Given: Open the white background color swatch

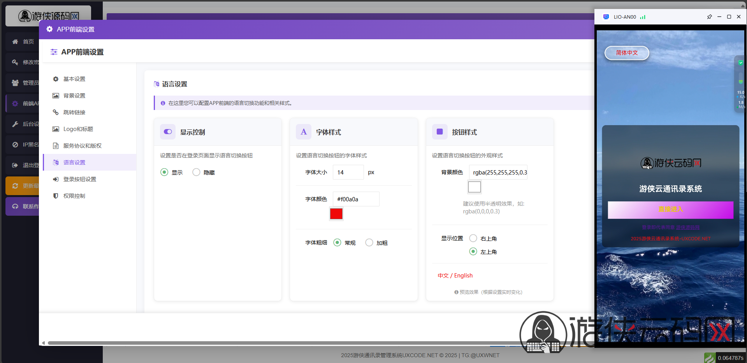Looking at the screenshot, I should pyautogui.click(x=474, y=187).
